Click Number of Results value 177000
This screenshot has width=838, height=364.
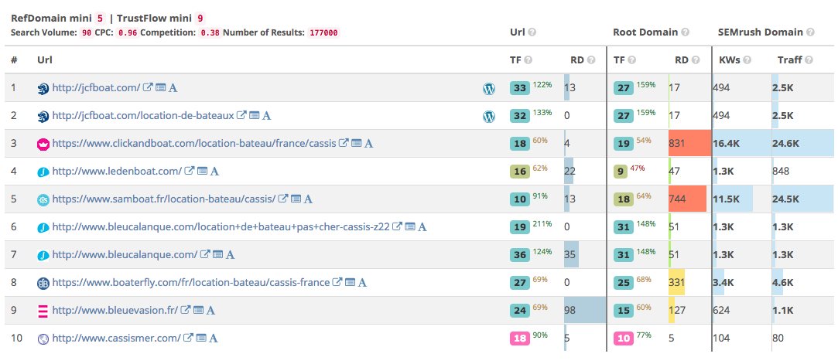pyautogui.click(x=324, y=32)
